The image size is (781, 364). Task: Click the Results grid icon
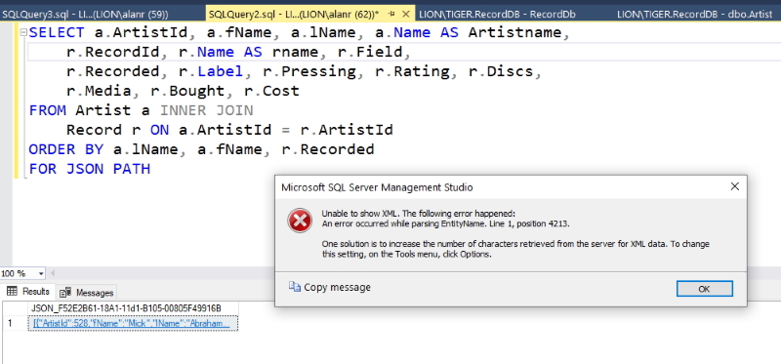[x=12, y=292]
